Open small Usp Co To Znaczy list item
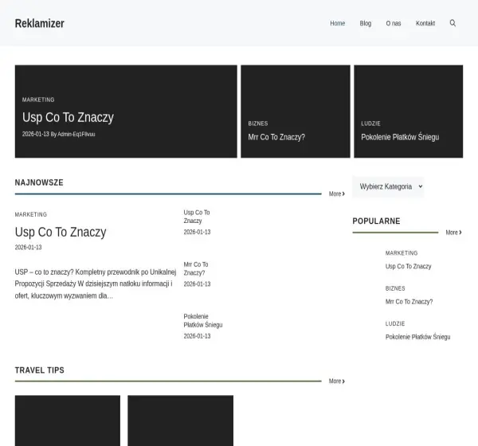The image size is (478, 446). (197, 217)
